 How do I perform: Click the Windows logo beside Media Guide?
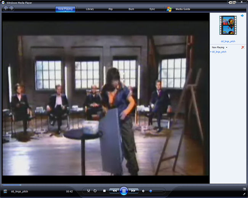point(169,9)
